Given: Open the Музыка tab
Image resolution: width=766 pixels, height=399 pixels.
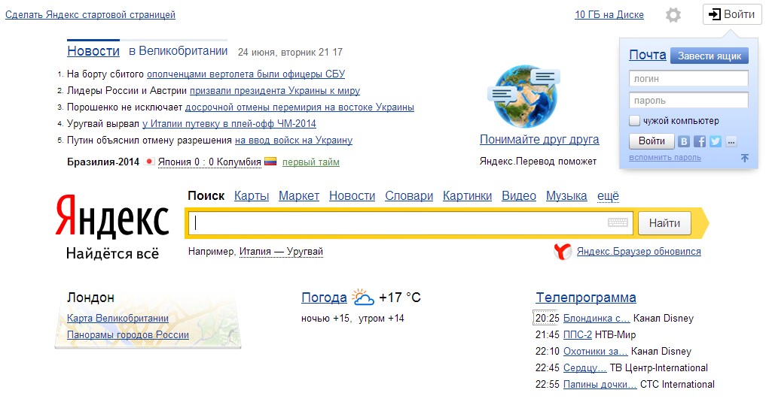Looking at the screenshot, I should [x=566, y=196].
